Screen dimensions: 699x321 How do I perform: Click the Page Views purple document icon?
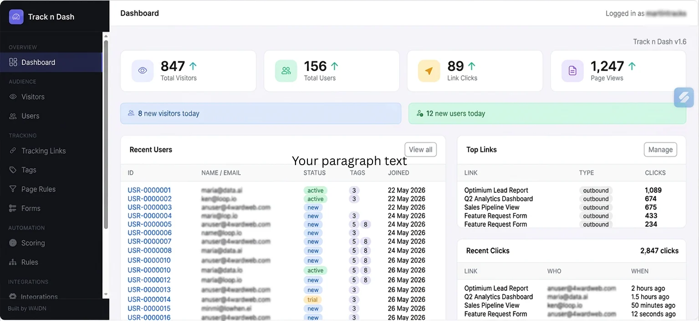[x=572, y=71]
